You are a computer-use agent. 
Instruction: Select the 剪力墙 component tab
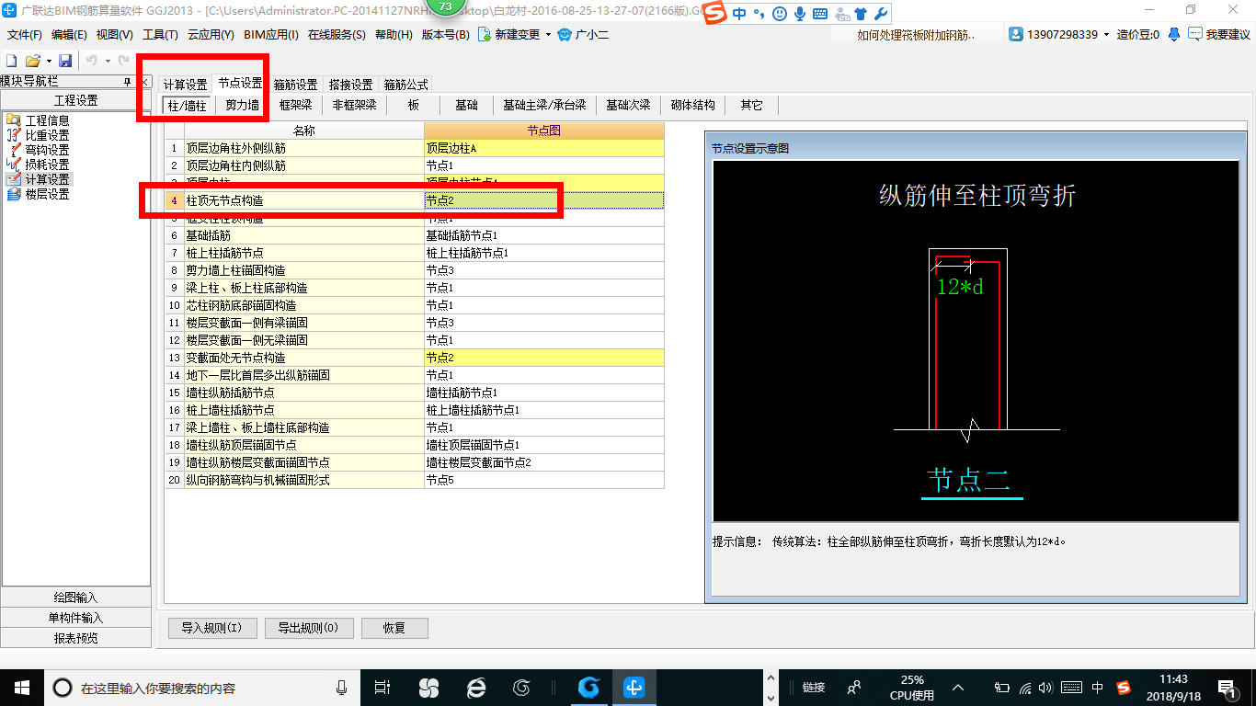pyautogui.click(x=243, y=106)
